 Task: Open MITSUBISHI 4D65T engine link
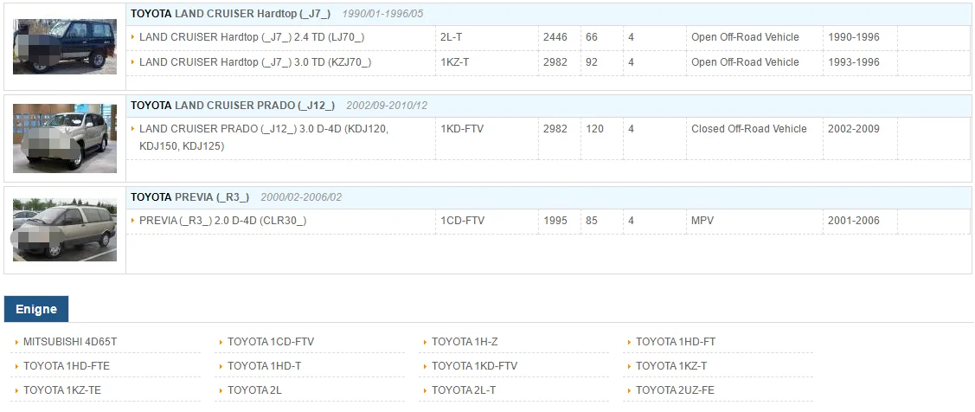(69, 342)
